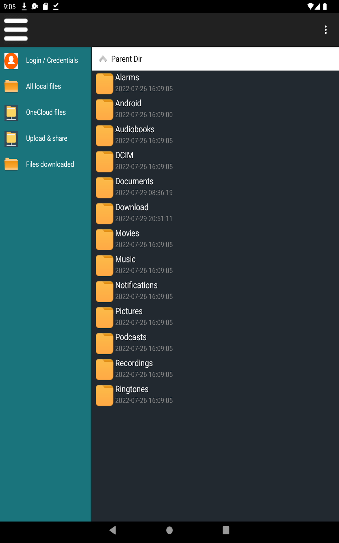Open the hamburger navigation menu

tap(16, 29)
